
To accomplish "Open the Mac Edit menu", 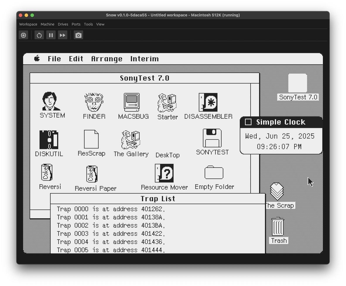I will [x=76, y=59].
